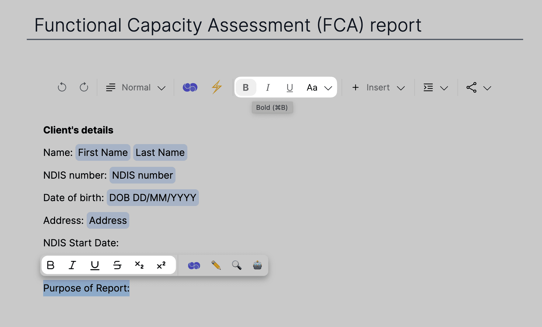Toggle Italic in the main toolbar
The width and height of the screenshot is (542, 327).
click(x=268, y=87)
